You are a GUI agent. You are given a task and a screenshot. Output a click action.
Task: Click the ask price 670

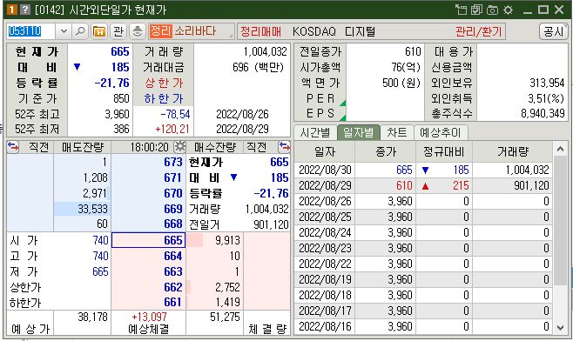pyautogui.click(x=173, y=193)
